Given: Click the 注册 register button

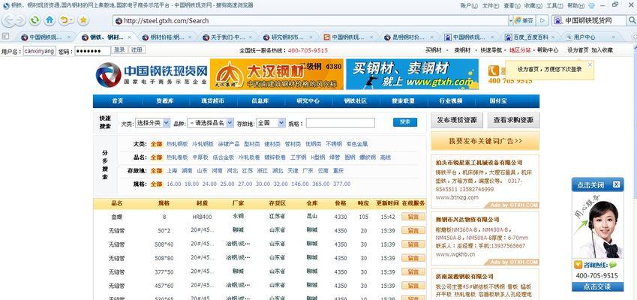Looking at the screenshot, I should (137, 50).
